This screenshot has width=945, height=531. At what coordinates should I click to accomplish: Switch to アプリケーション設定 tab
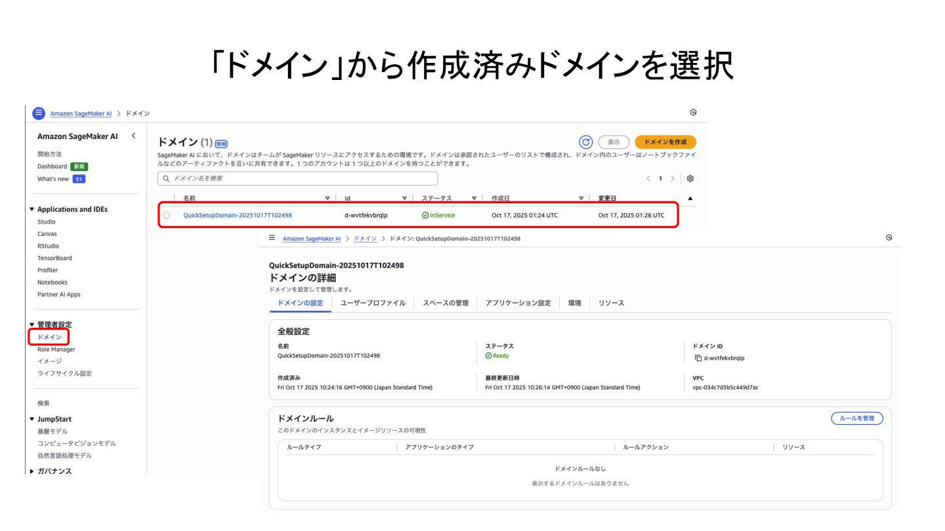click(x=518, y=303)
